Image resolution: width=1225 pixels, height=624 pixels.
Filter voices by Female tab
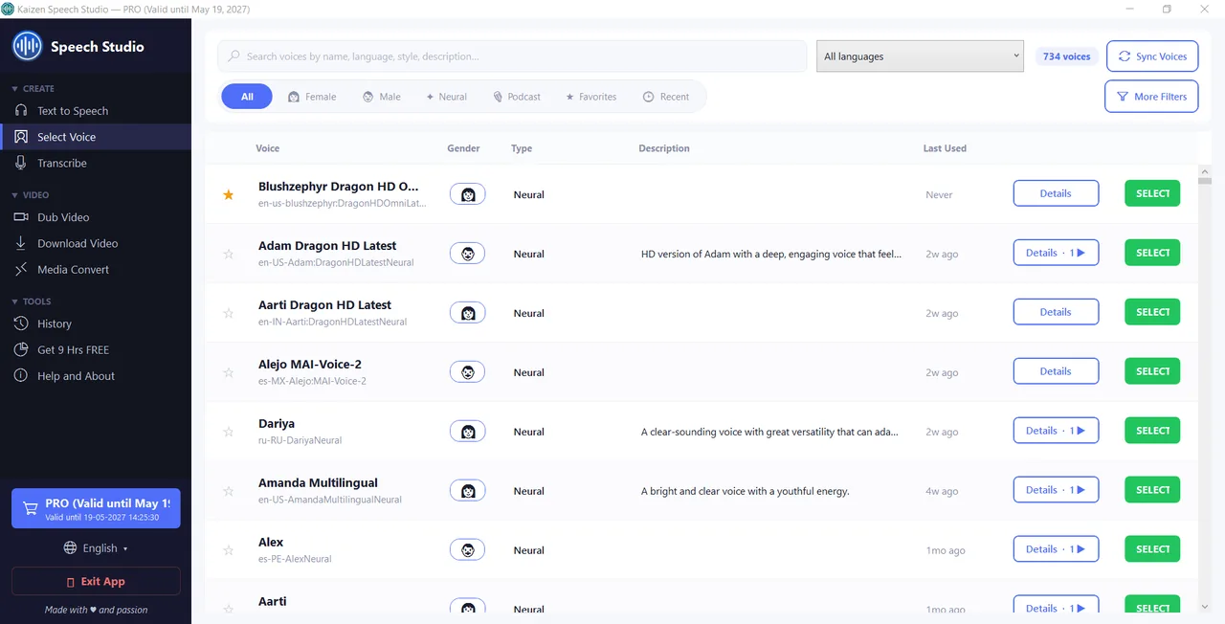[312, 97]
